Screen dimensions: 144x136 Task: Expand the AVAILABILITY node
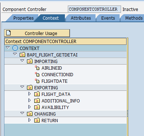pyautogui.click(x=30, y=107)
